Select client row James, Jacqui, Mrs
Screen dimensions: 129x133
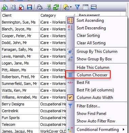[x=20, y=131]
